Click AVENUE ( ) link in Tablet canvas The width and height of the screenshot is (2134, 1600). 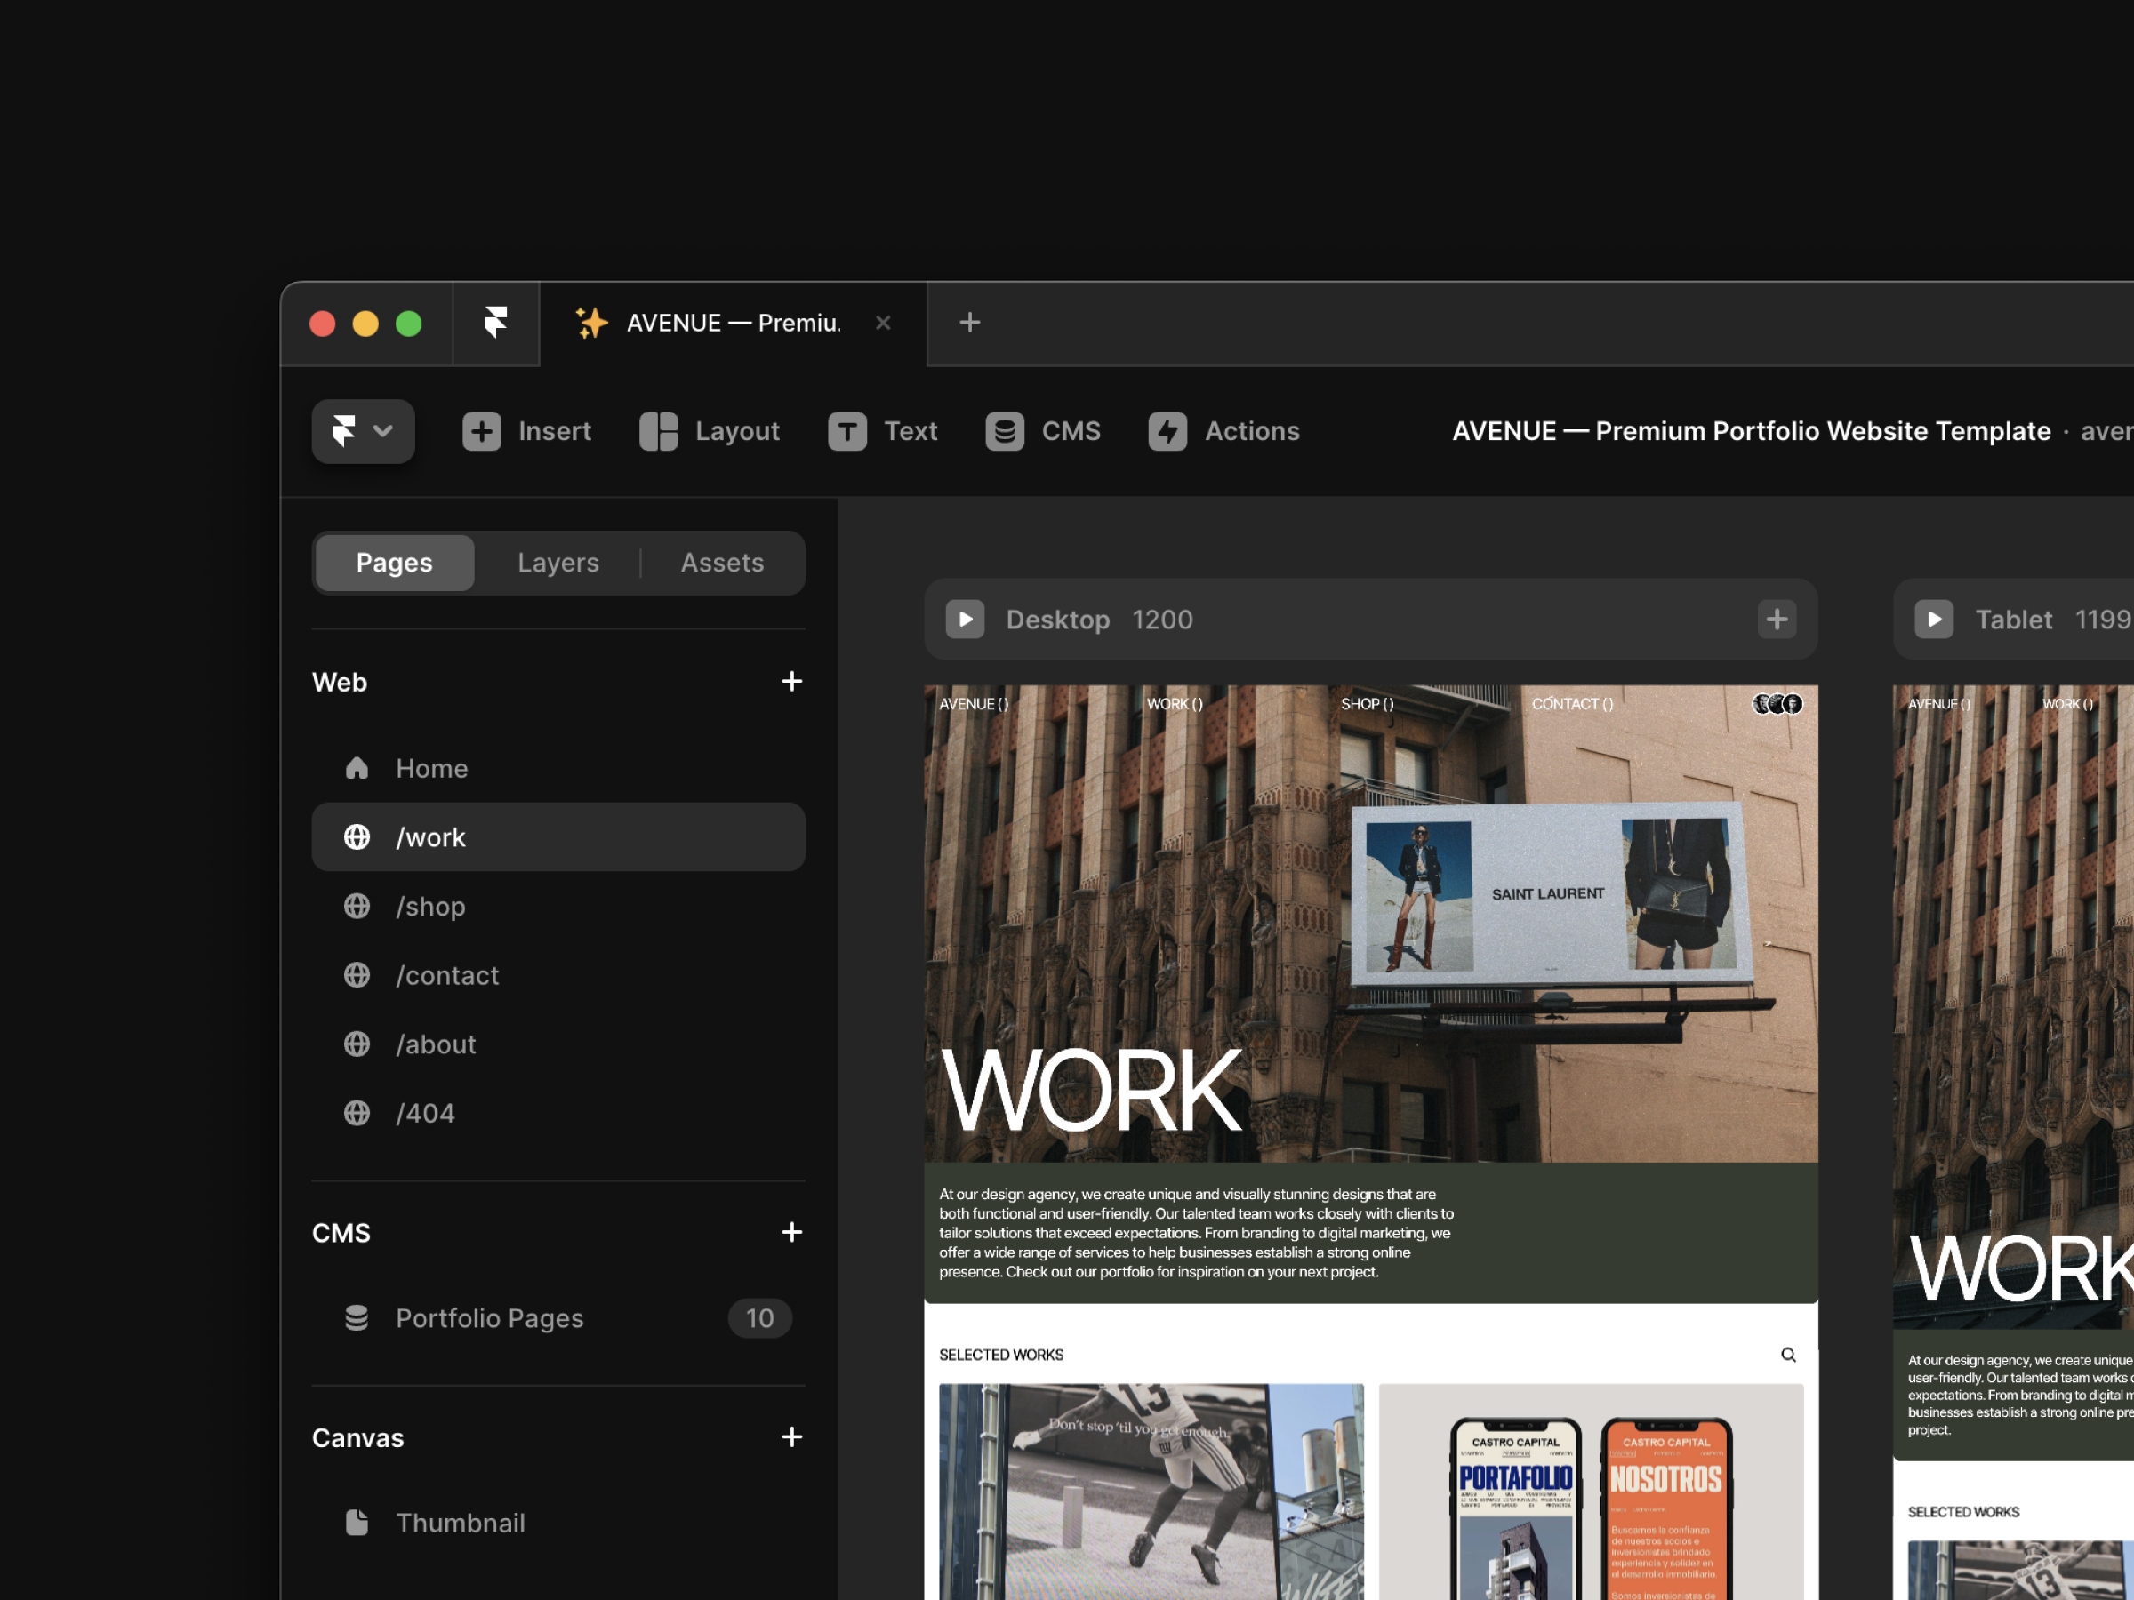pyautogui.click(x=1939, y=704)
